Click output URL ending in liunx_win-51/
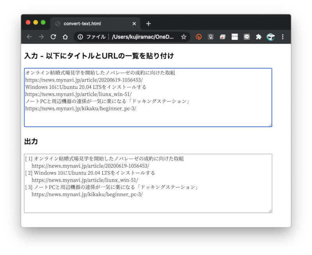The height and width of the screenshot is (255, 312). point(85,180)
